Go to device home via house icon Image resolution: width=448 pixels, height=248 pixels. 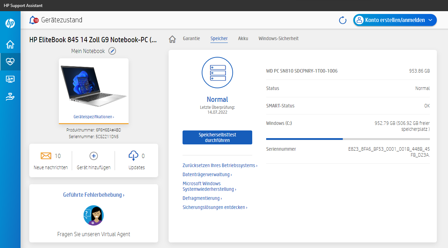(x=172, y=39)
